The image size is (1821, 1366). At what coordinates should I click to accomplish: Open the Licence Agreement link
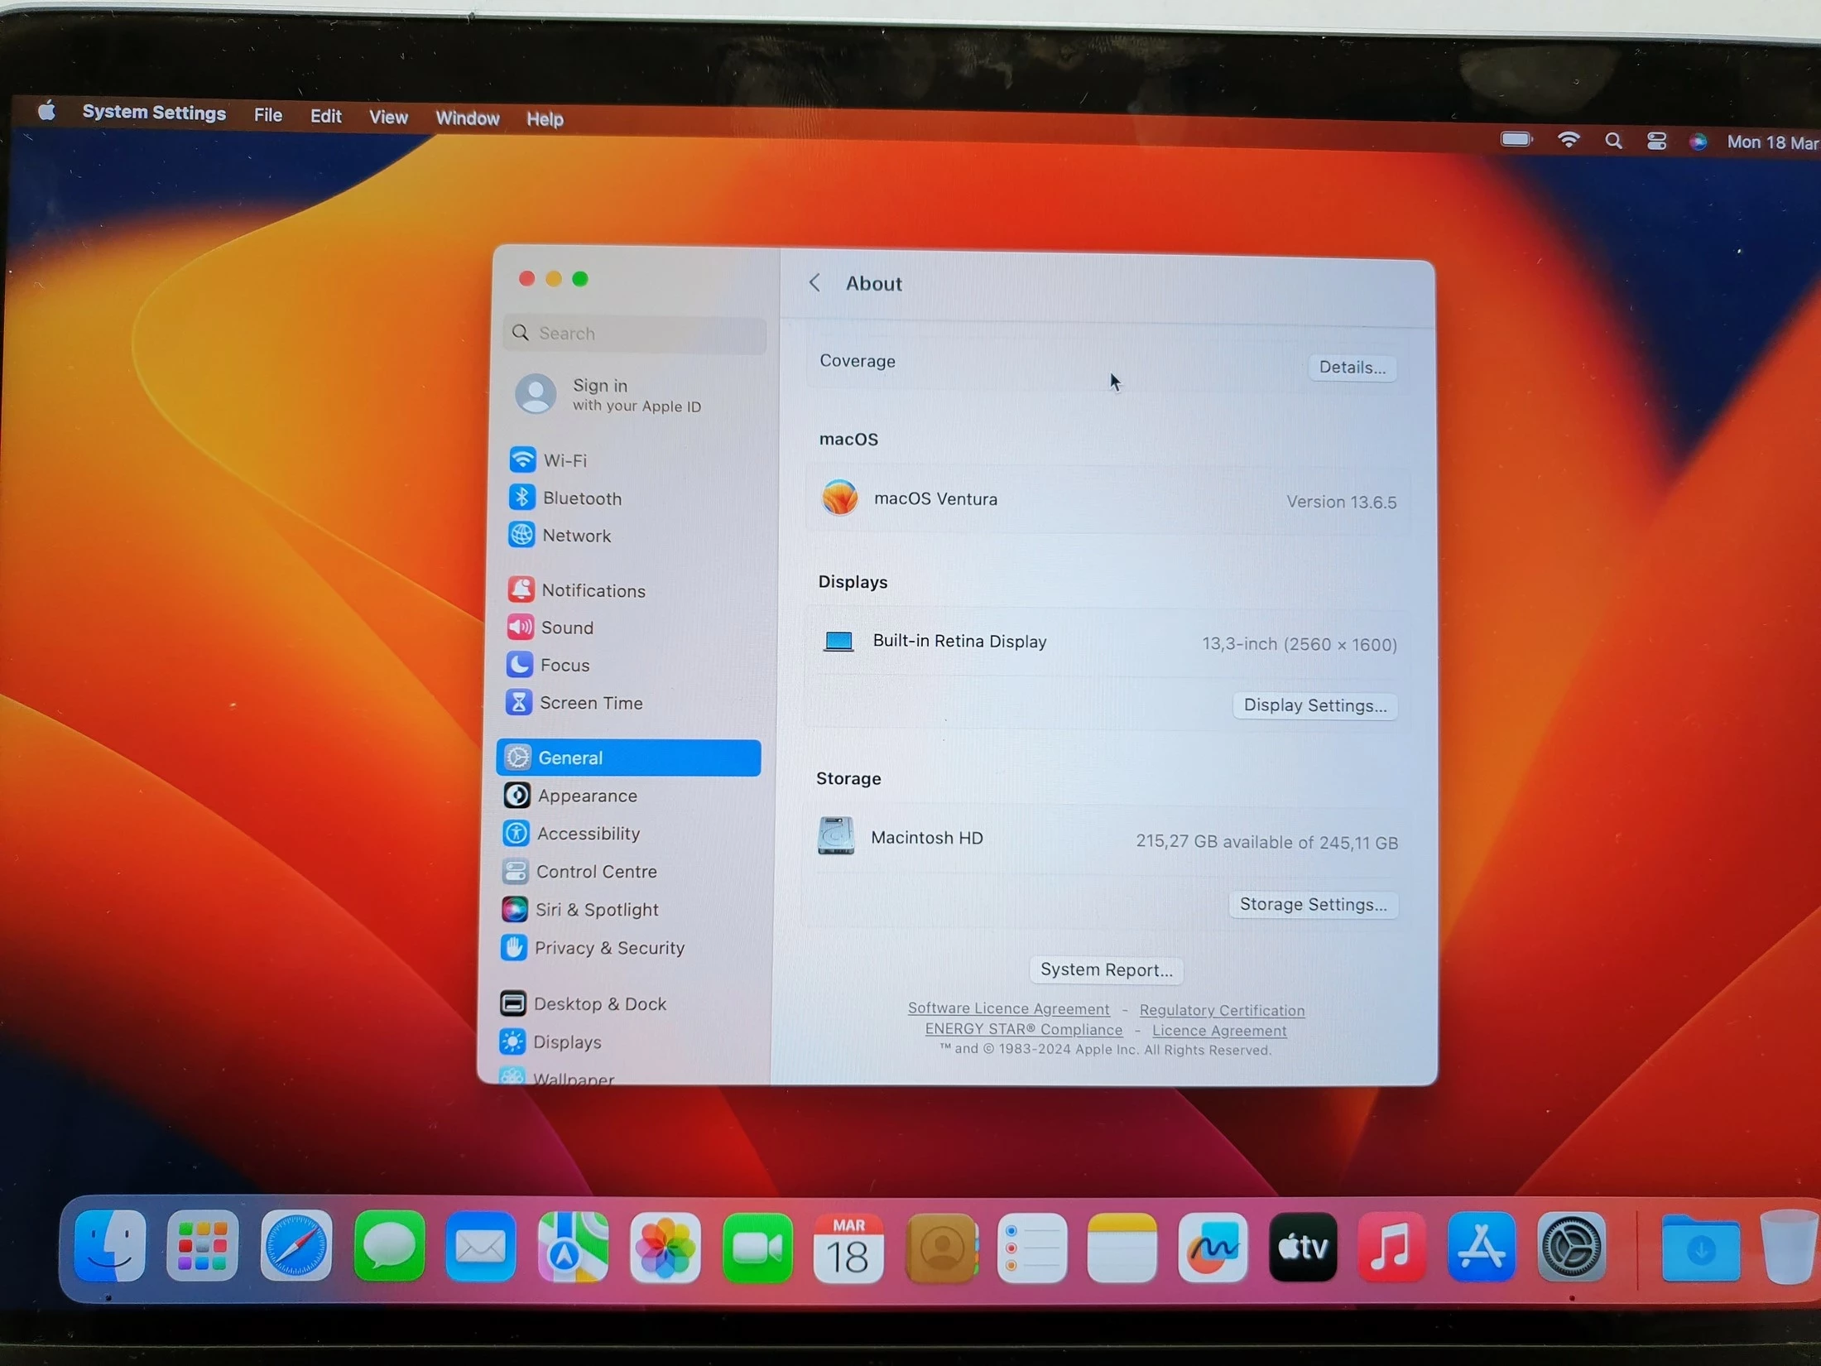[x=1219, y=1031]
